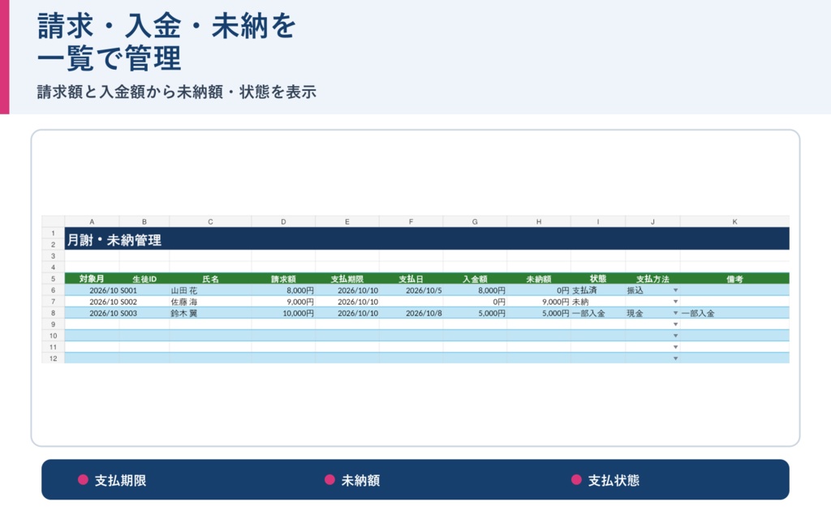831x519 pixels.
Task: Click the 月謝・未納管理 title banner cell
Action: [427, 239]
